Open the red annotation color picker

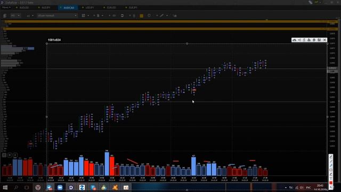coord(331,182)
